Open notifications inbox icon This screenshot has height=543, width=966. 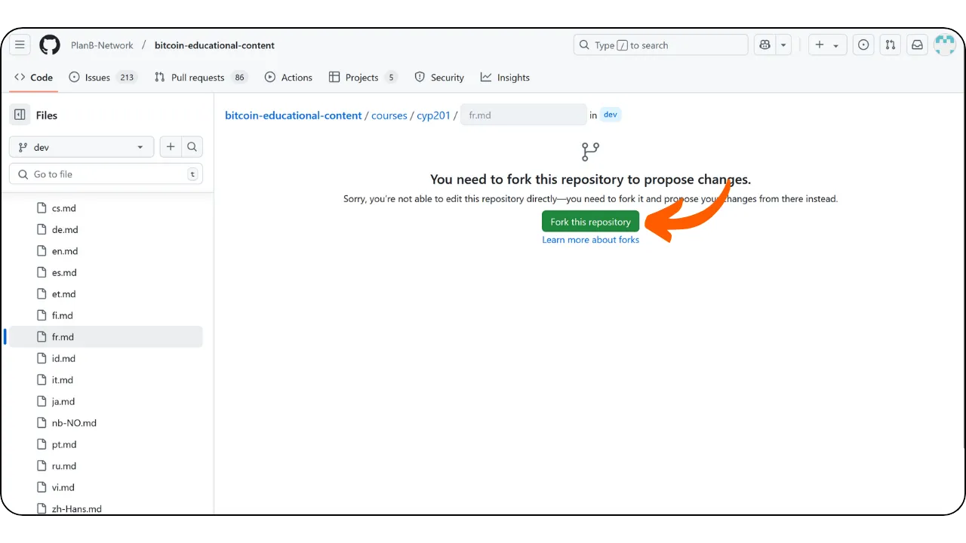[x=917, y=45]
